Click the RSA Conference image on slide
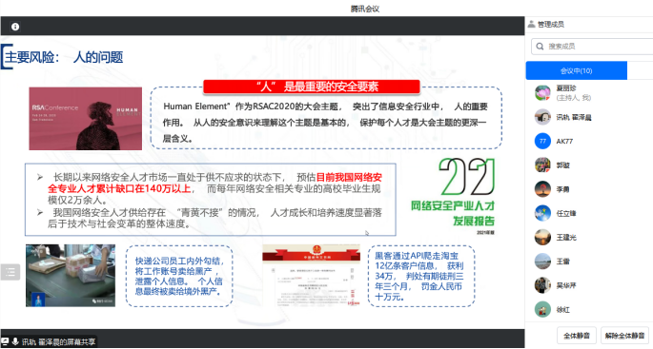653x349 pixels. (x=86, y=119)
